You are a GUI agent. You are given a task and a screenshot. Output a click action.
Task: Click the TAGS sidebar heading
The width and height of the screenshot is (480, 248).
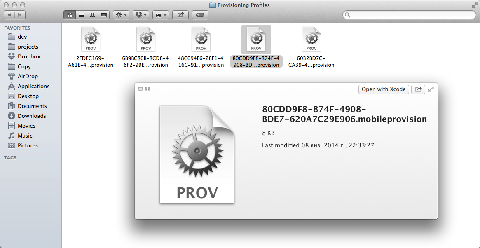[x=10, y=158]
